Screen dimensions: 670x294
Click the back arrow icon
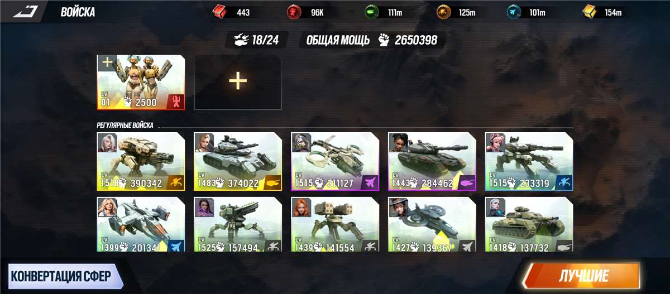25,11
